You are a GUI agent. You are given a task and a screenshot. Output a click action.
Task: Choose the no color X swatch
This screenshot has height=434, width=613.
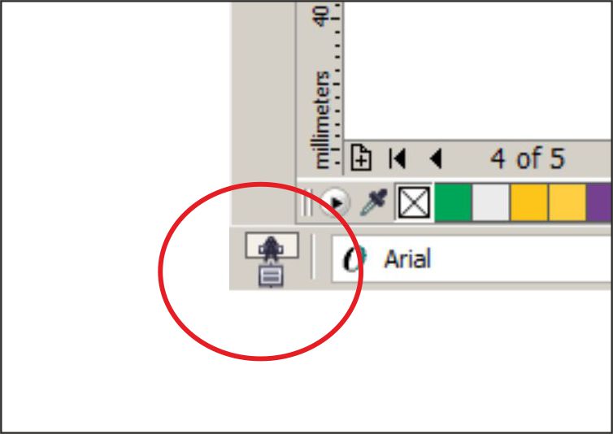click(414, 202)
